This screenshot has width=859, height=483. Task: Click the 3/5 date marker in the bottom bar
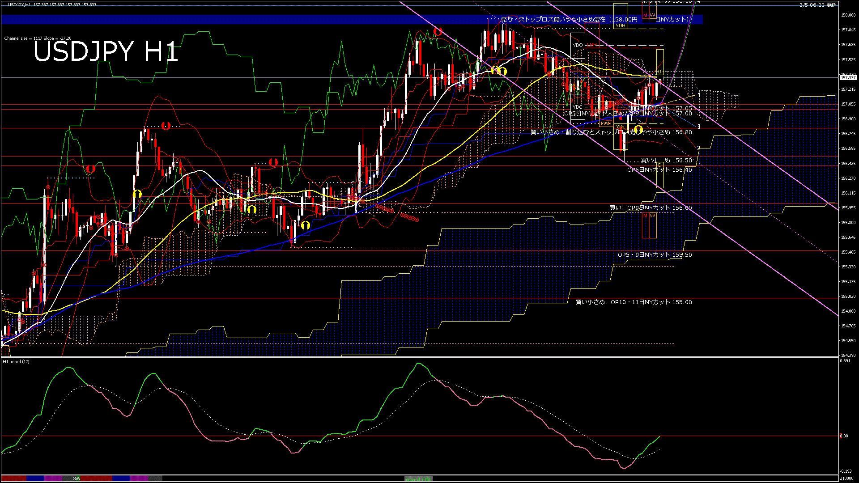[x=77, y=479]
